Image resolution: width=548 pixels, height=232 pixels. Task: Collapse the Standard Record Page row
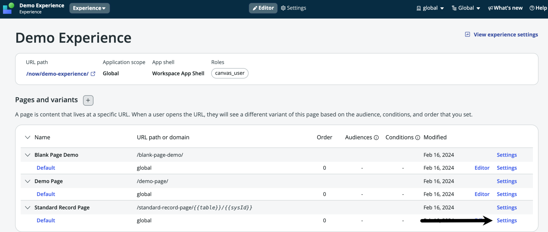tap(27, 208)
